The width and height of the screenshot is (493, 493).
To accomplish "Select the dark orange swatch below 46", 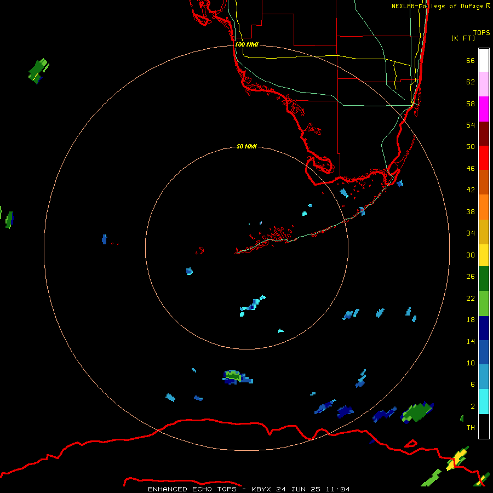I will click(x=484, y=182).
